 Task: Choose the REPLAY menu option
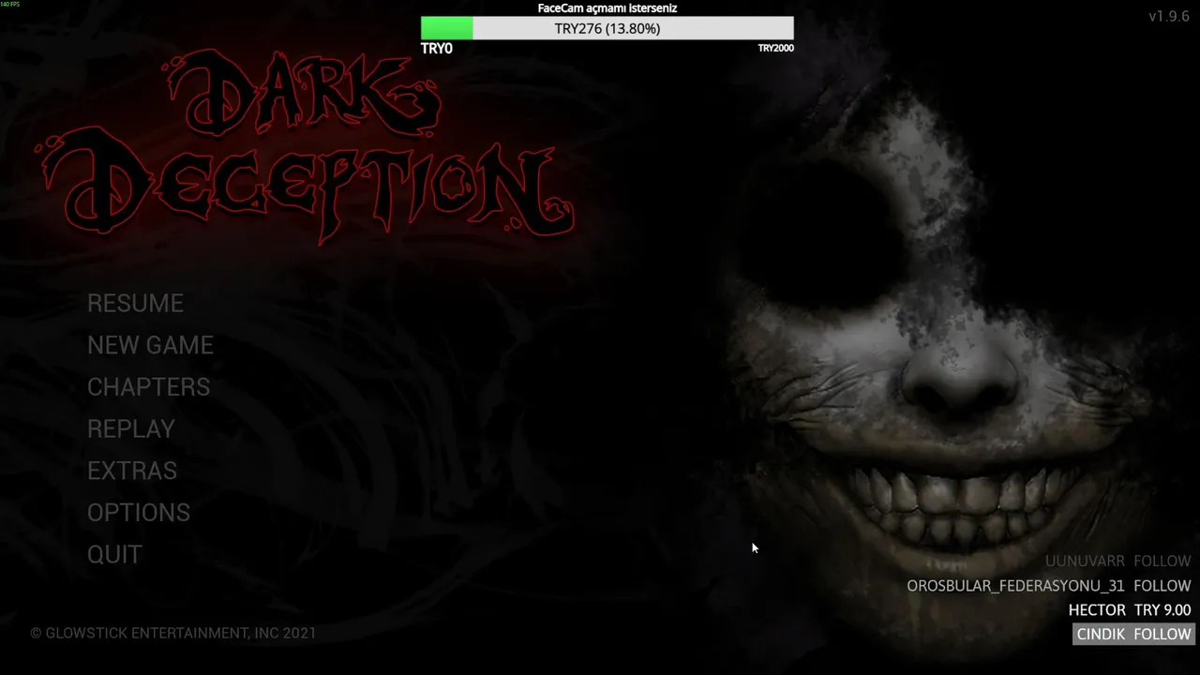coord(131,428)
